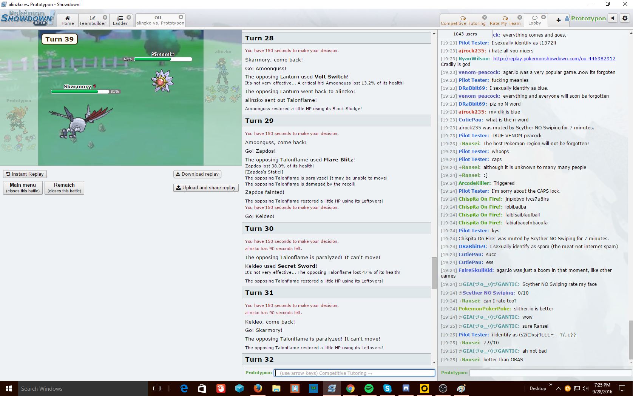Image resolution: width=633 pixels, height=396 pixels.
Task: Click the plus icon to join a room
Action: [558, 20]
